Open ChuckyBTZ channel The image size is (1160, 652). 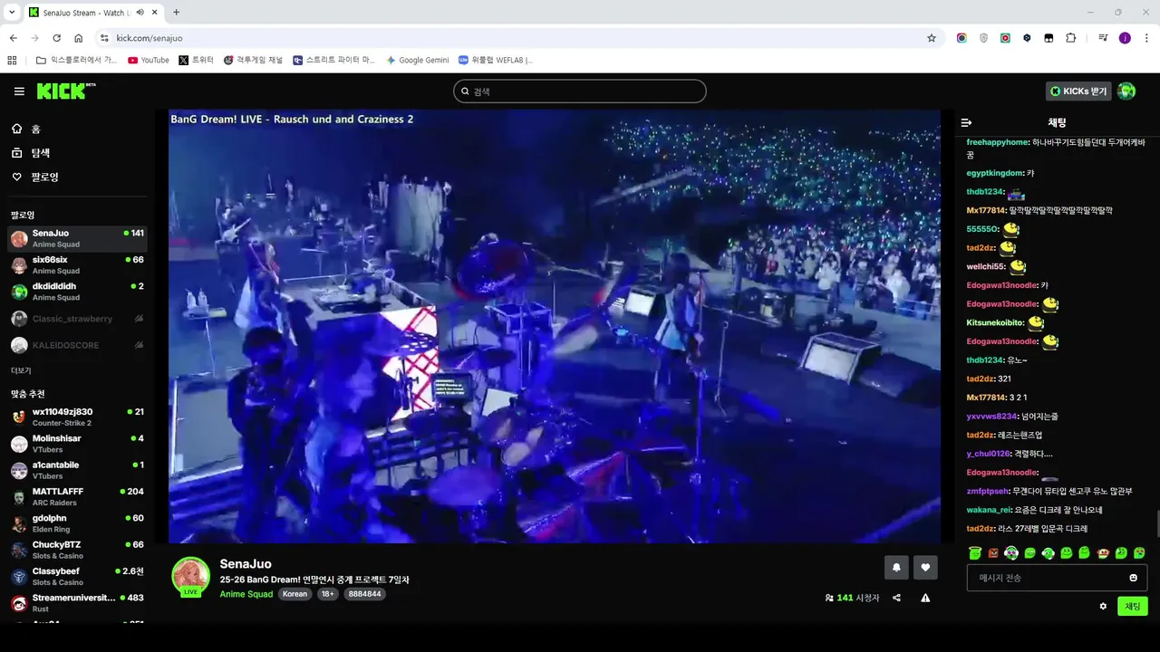tap(77, 550)
